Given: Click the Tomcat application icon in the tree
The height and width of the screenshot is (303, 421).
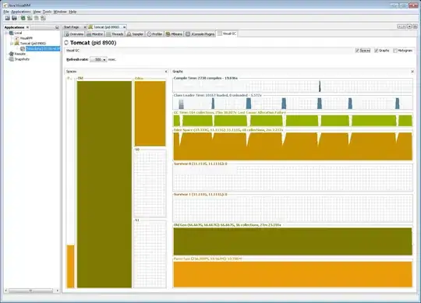Looking at the screenshot, I should tap(16, 43).
